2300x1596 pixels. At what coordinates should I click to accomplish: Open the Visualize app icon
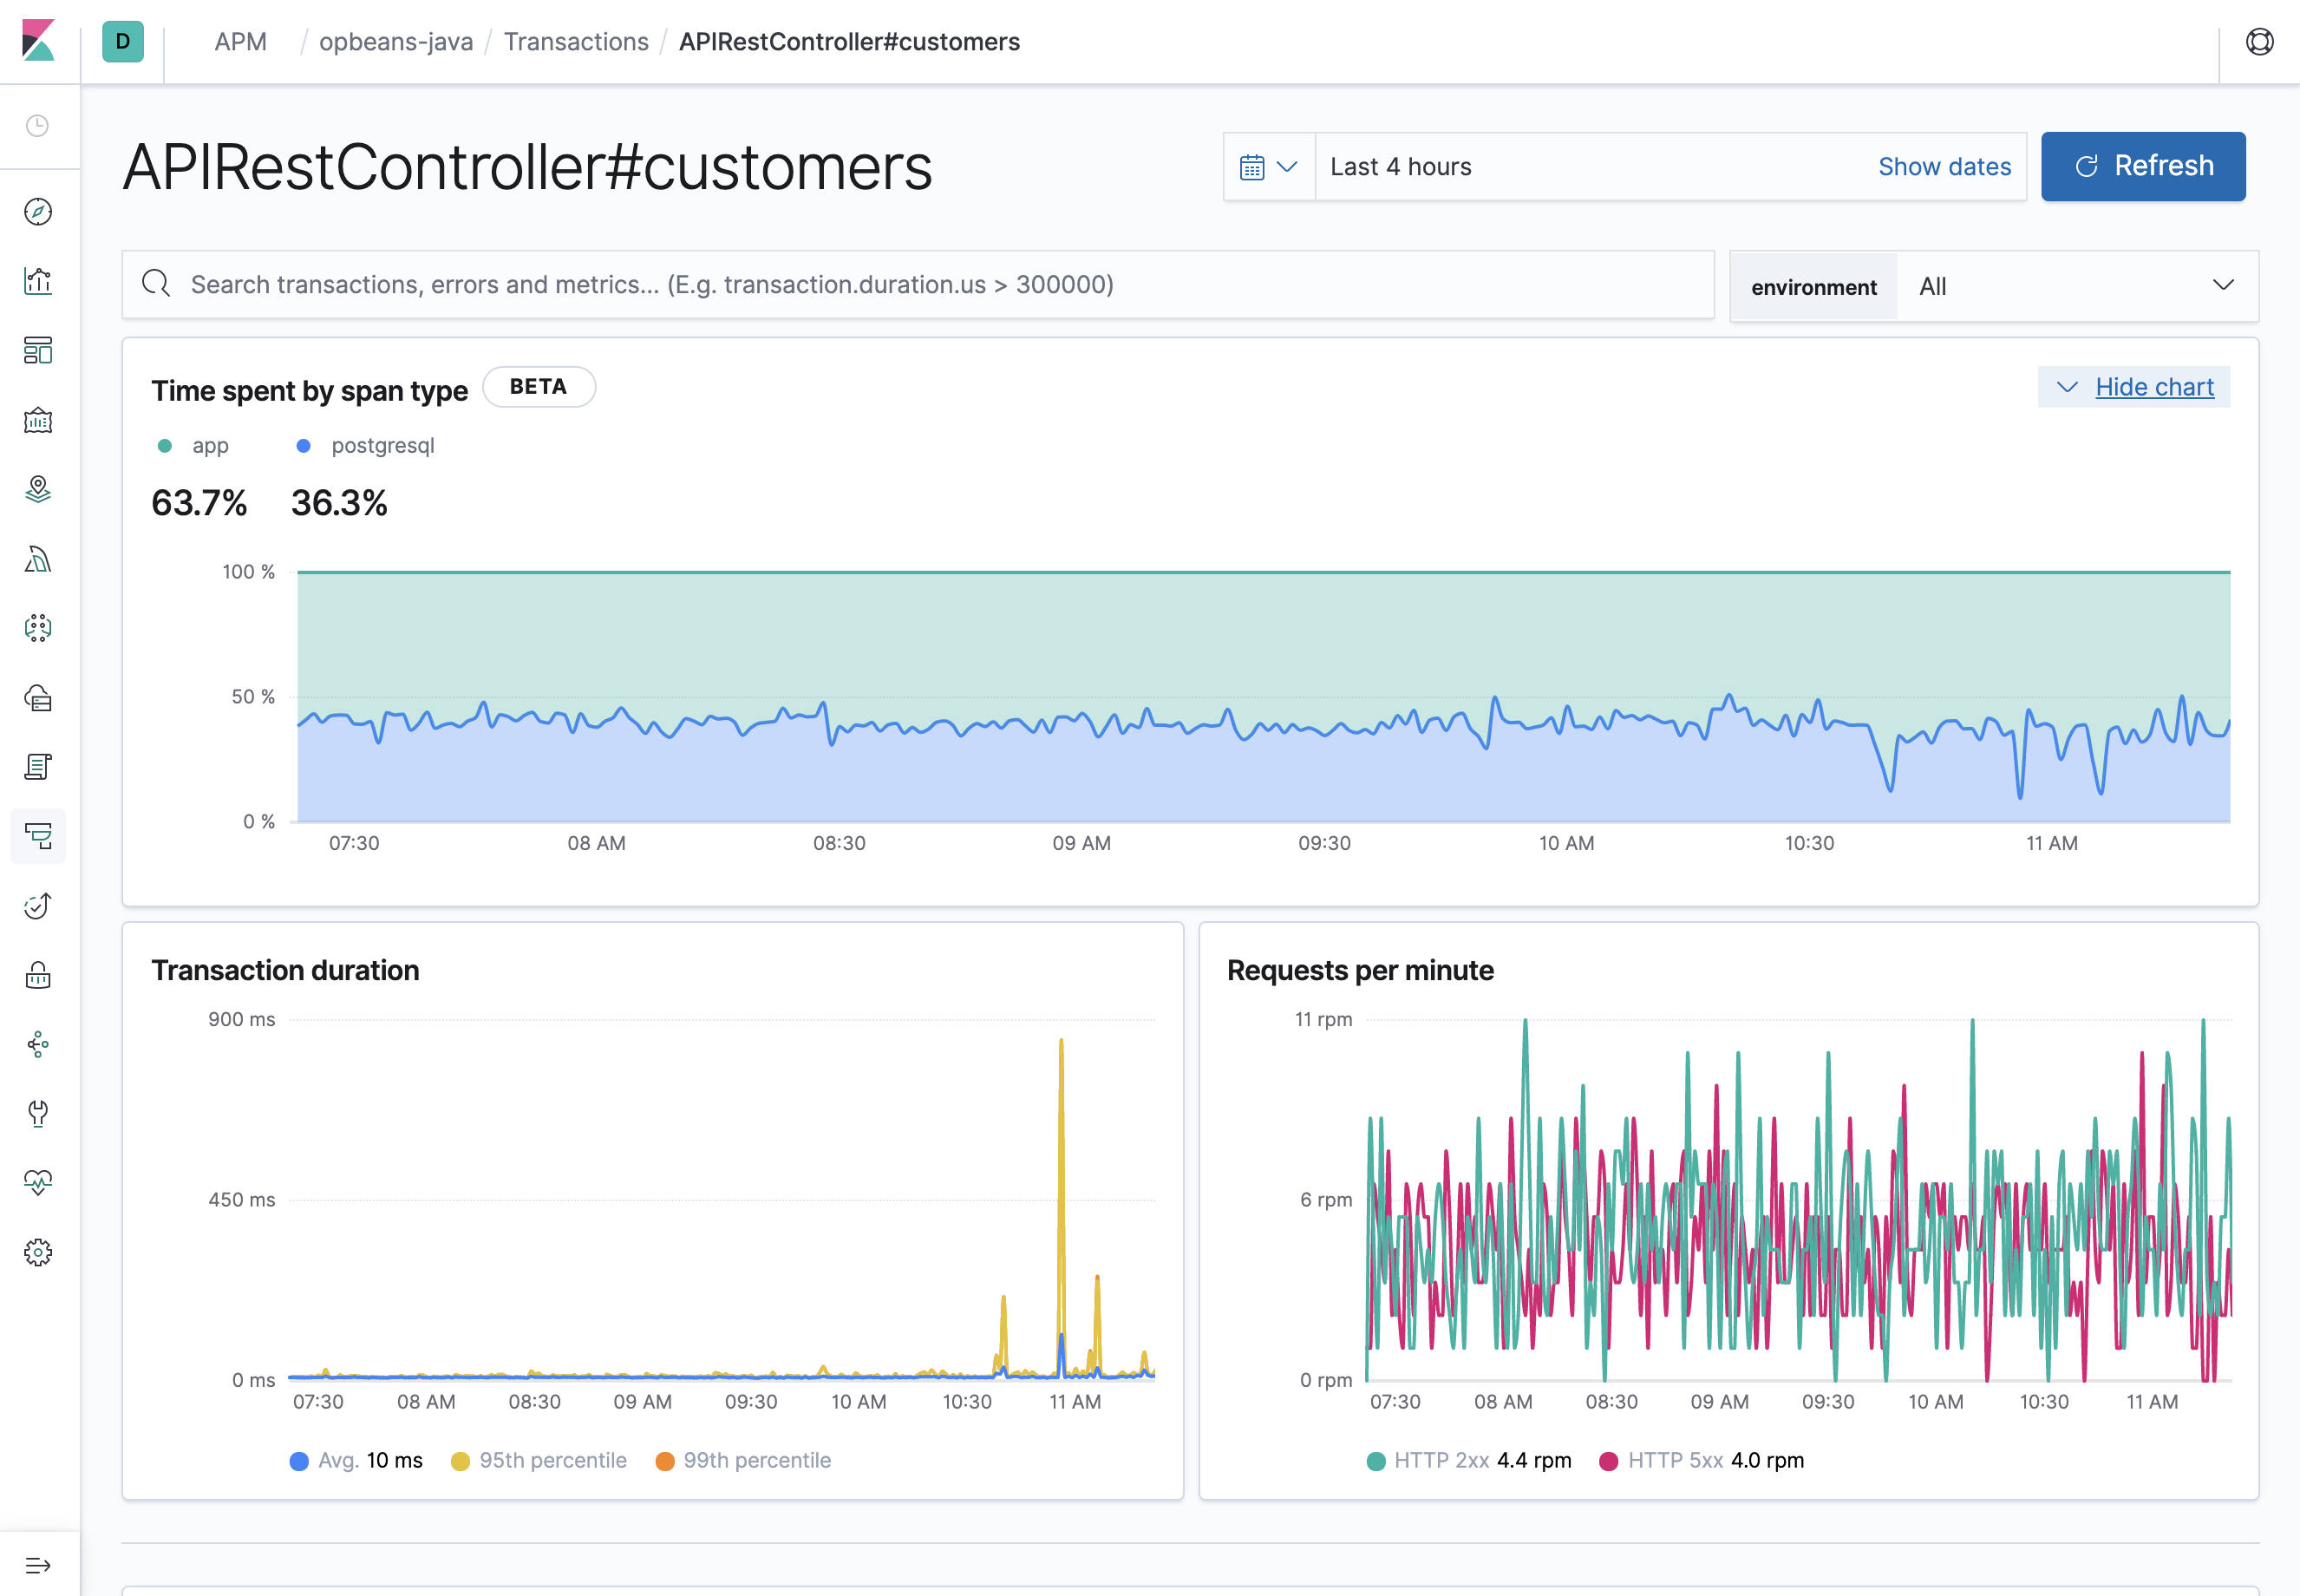38,281
